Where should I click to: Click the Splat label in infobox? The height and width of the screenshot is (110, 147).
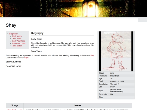(101, 91)
